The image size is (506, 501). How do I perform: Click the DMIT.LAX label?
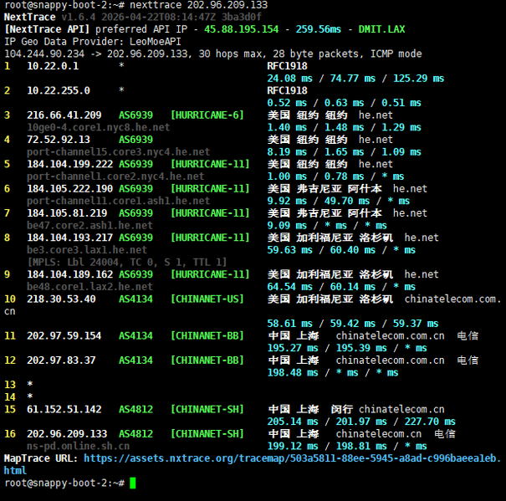click(x=381, y=29)
